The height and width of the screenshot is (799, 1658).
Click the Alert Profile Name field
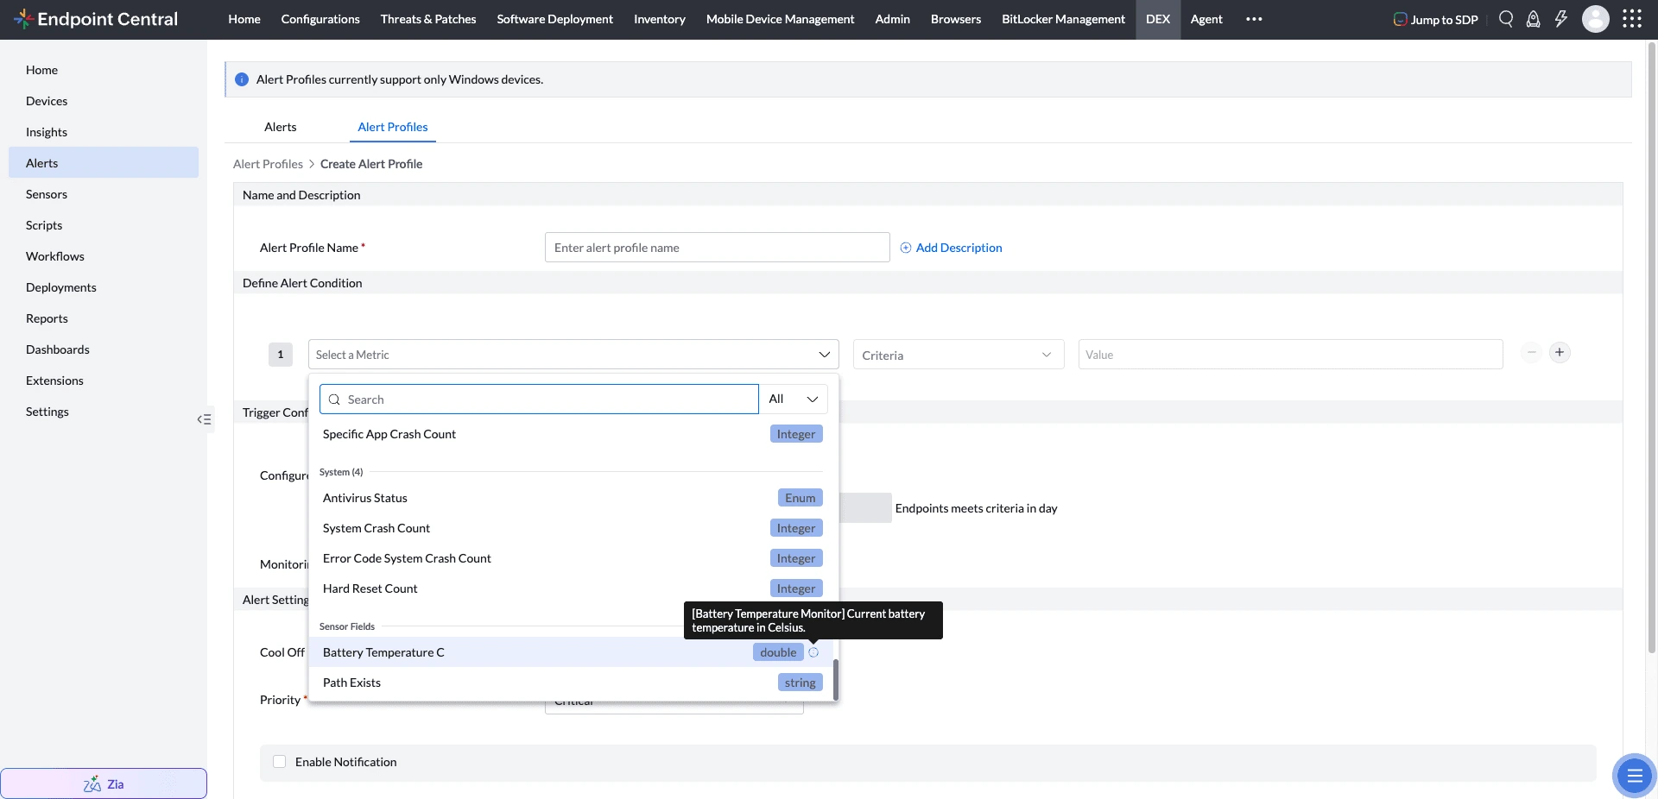717,248
